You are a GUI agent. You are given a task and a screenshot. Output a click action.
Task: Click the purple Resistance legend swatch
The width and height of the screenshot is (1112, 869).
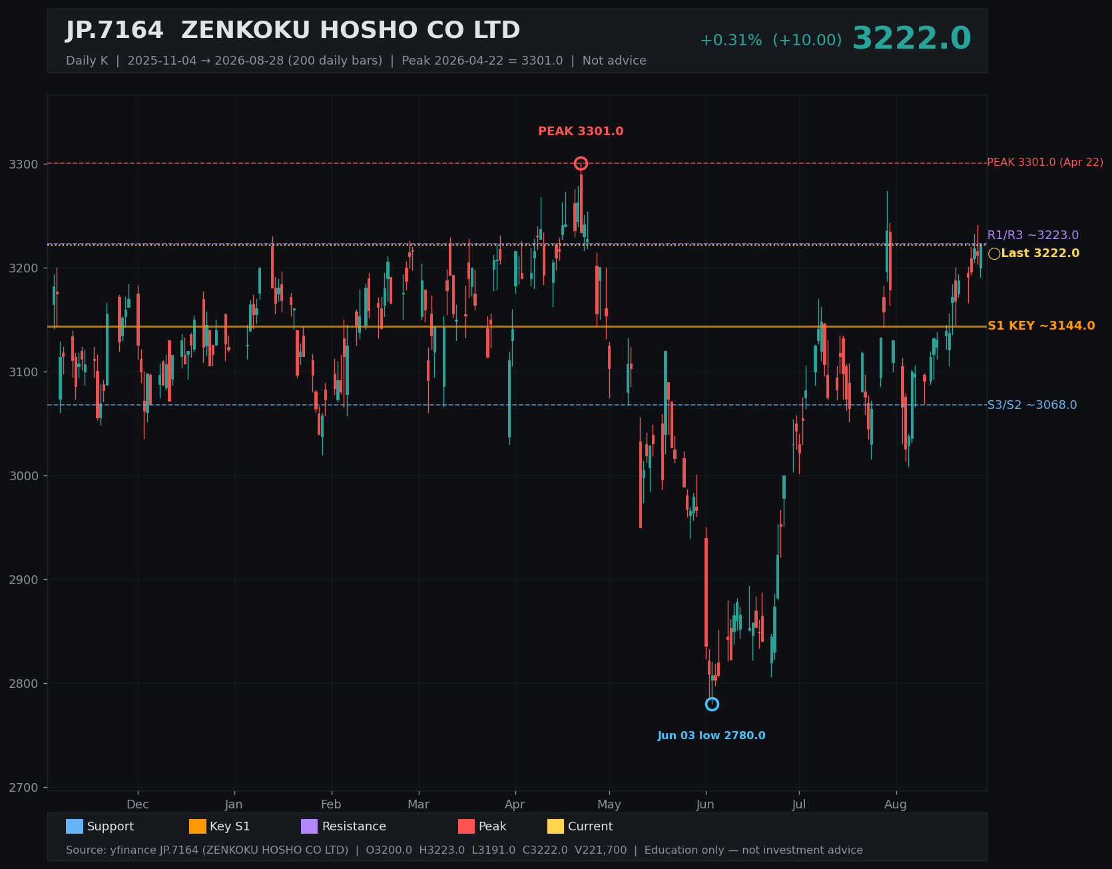pos(310,826)
